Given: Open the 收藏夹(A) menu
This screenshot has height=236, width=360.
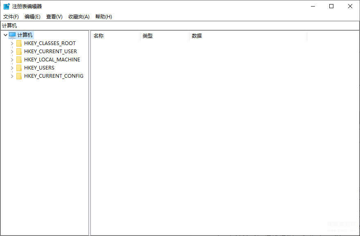Looking at the screenshot, I should click(79, 16).
